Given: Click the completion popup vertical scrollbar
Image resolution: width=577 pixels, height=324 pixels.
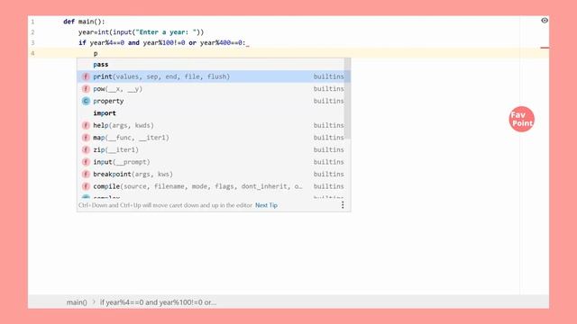Looking at the screenshot, I should tap(347, 98).
